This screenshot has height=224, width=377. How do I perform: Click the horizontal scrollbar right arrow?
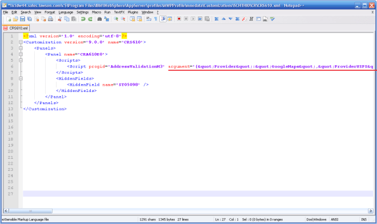(370, 211)
